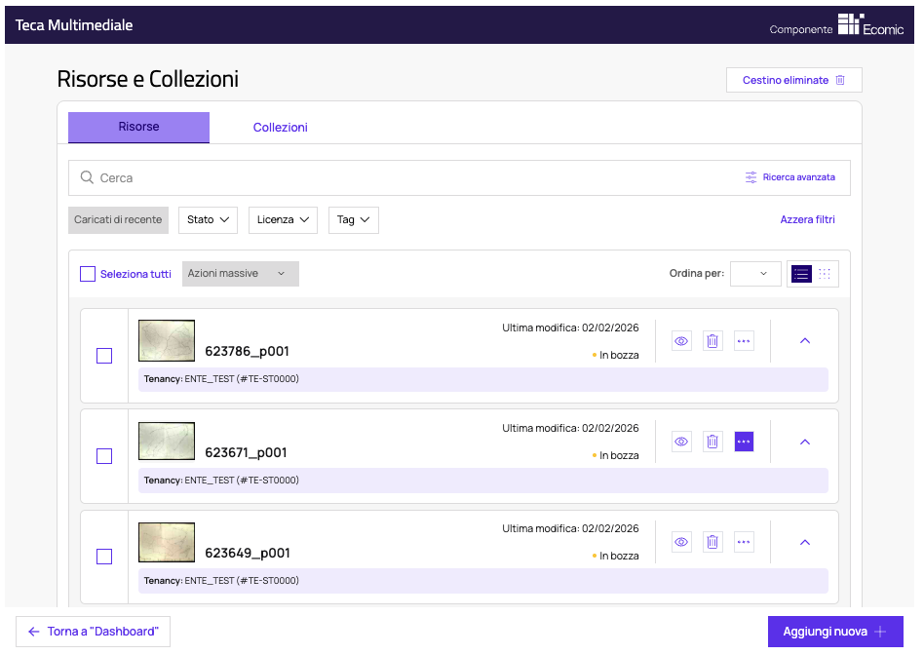
Task: Preview resource 623649_p001 with eye icon
Action: coord(681,542)
